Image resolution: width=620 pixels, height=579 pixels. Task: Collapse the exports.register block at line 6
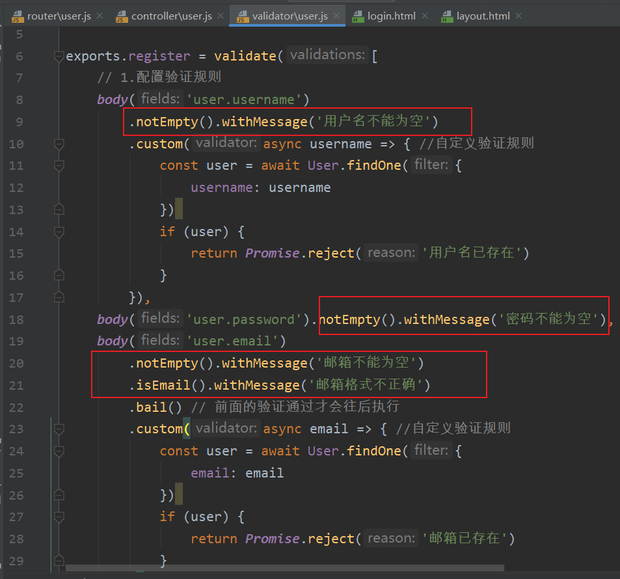[x=59, y=57]
